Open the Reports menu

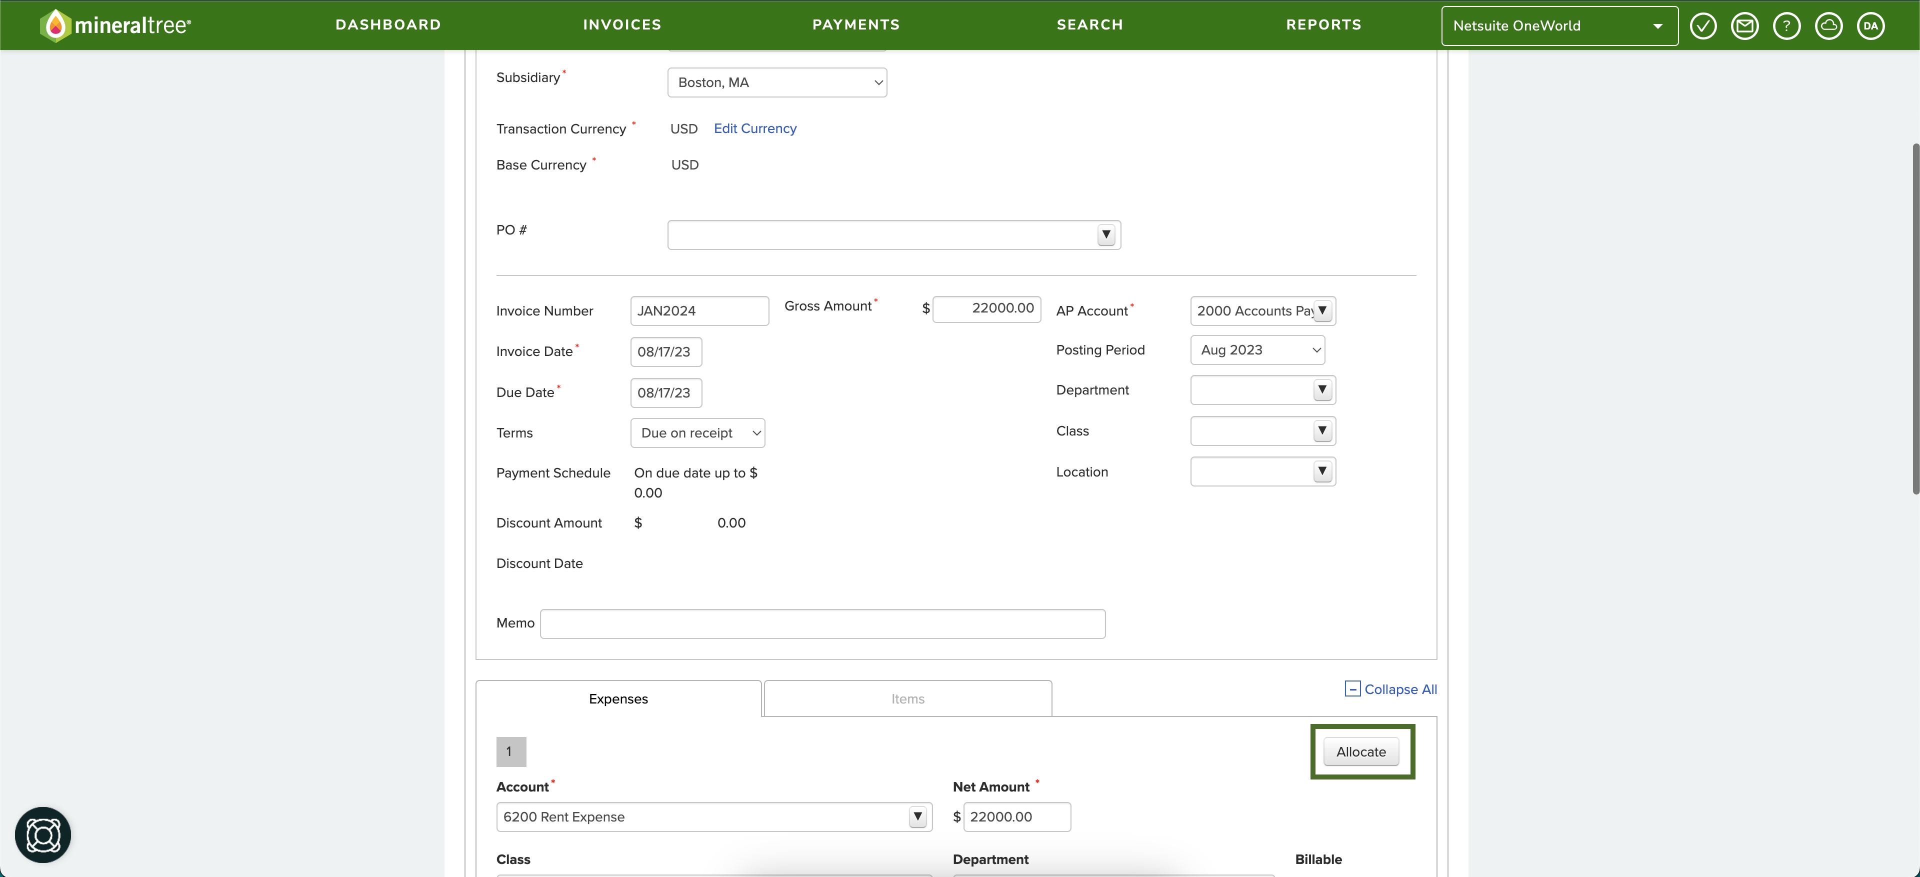point(1323,24)
